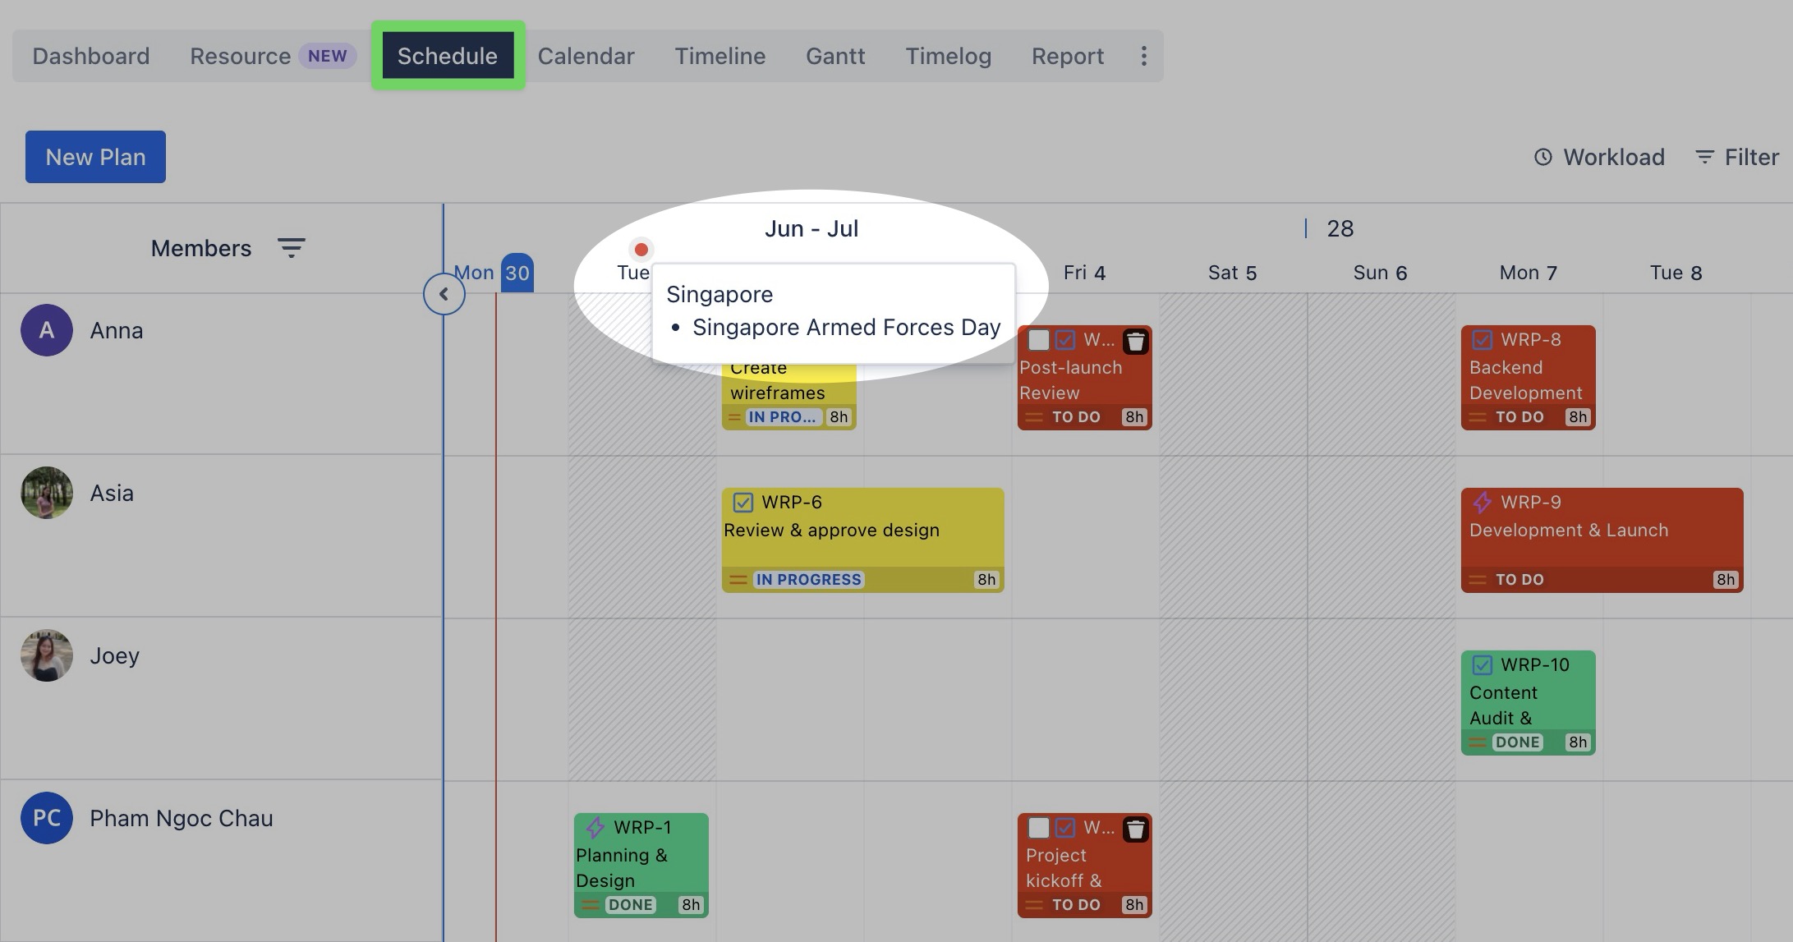Toggle the checked box on WRP-8 Backend Development
This screenshot has width=1793, height=942.
pyautogui.click(x=1481, y=339)
